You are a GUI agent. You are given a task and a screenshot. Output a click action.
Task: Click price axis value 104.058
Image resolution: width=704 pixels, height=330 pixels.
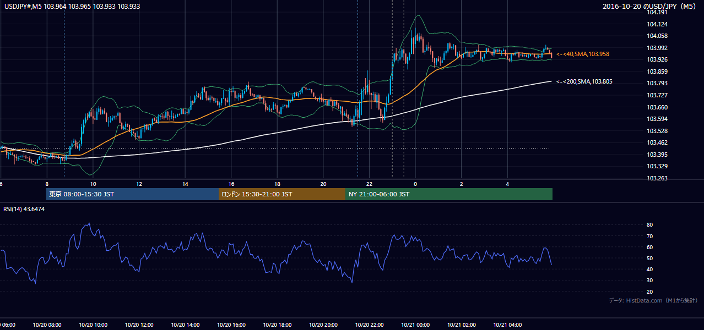pos(658,36)
